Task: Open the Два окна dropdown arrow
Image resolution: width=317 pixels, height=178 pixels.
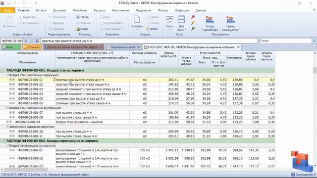Action: tap(185, 30)
